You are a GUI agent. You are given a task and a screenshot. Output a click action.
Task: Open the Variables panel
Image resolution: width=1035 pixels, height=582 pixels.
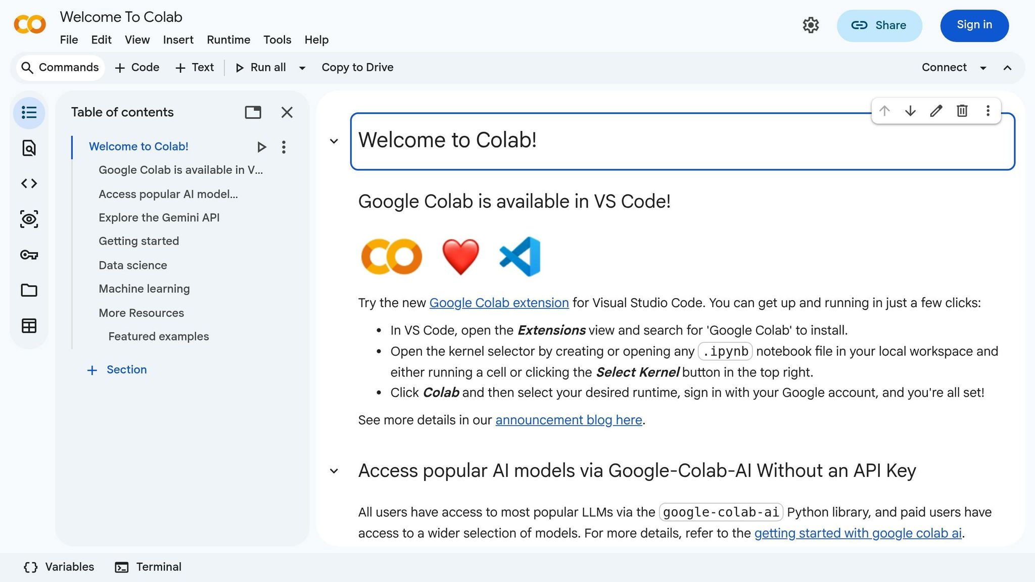(59, 567)
